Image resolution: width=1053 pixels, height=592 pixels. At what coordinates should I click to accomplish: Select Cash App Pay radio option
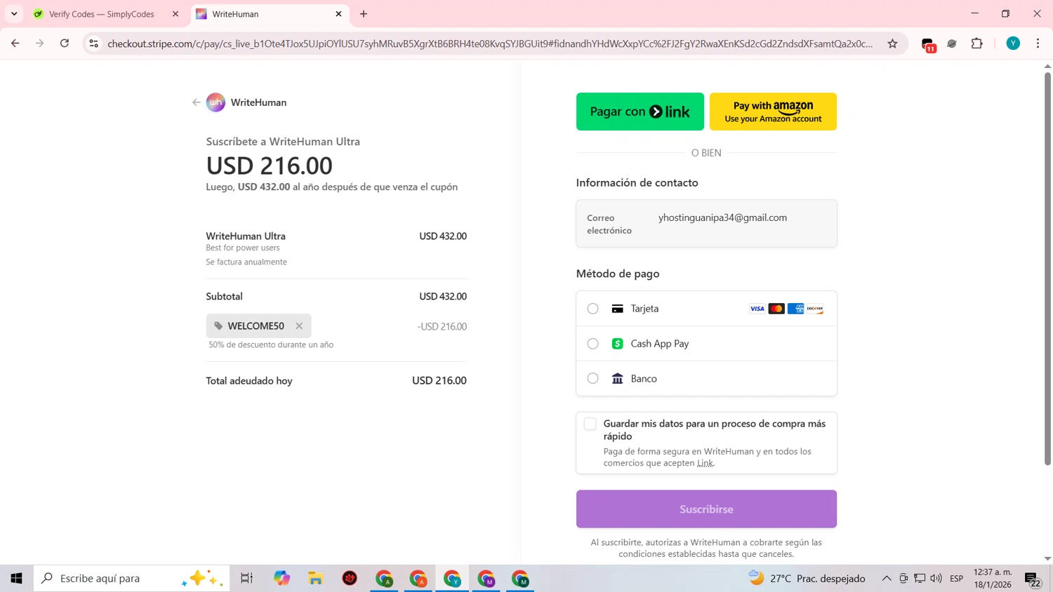click(592, 344)
